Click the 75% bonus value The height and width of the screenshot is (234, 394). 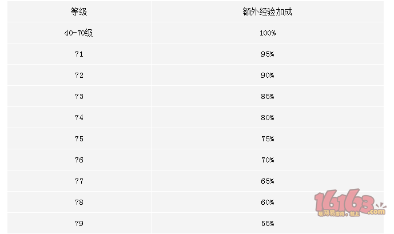point(268,139)
